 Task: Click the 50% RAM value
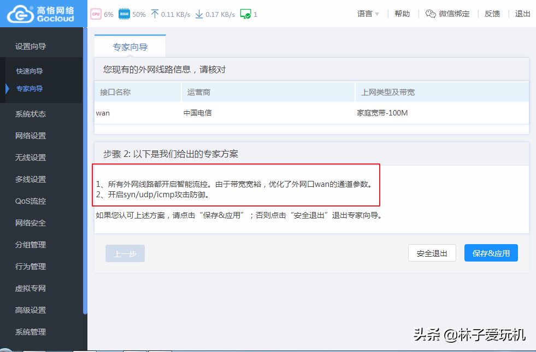pyautogui.click(x=139, y=14)
